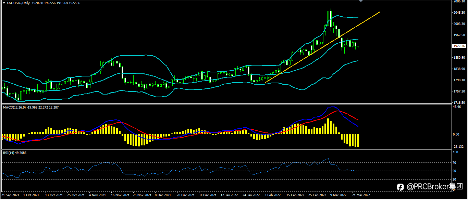Image resolution: width=468 pixels, height=200 pixels.
Task: Click the 16 Nov 2021 date label
Action: [x=120, y=196]
